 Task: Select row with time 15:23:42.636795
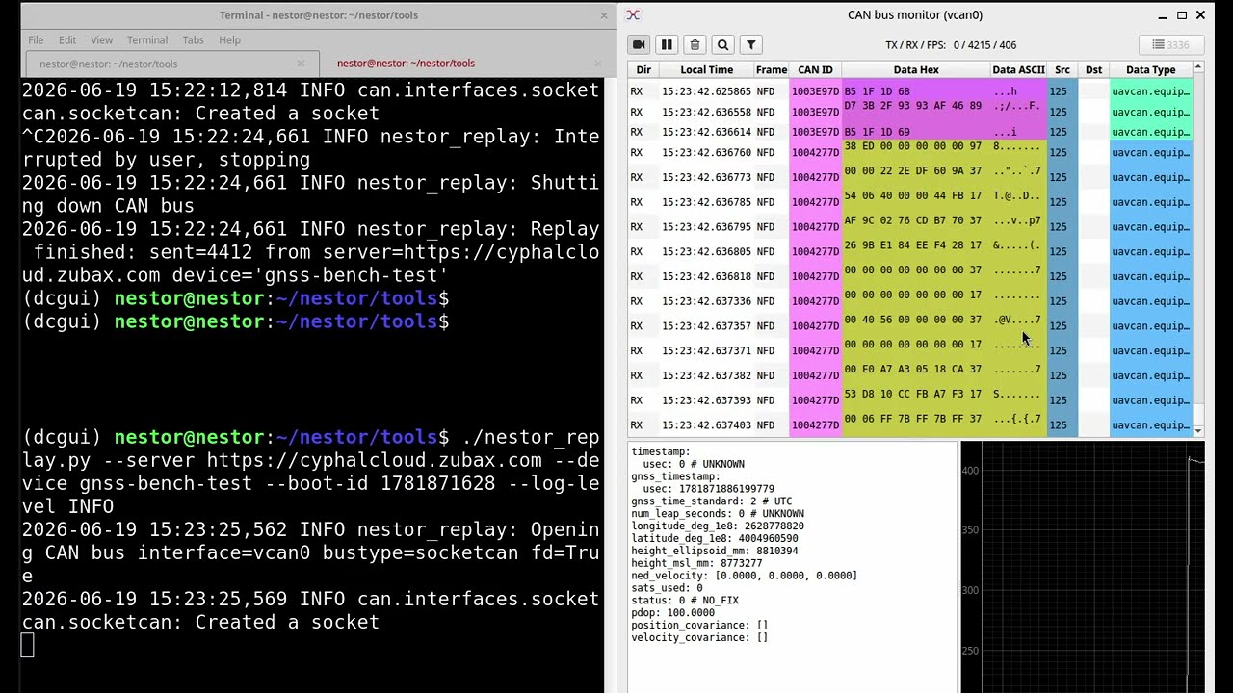point(910,227)
